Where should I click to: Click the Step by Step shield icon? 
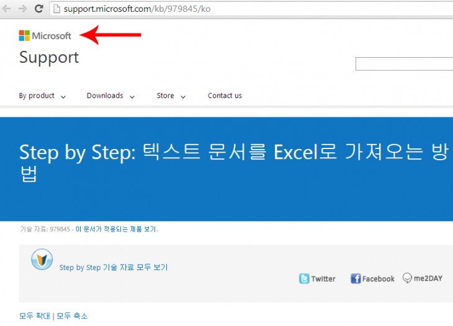[x=42, y=259]
